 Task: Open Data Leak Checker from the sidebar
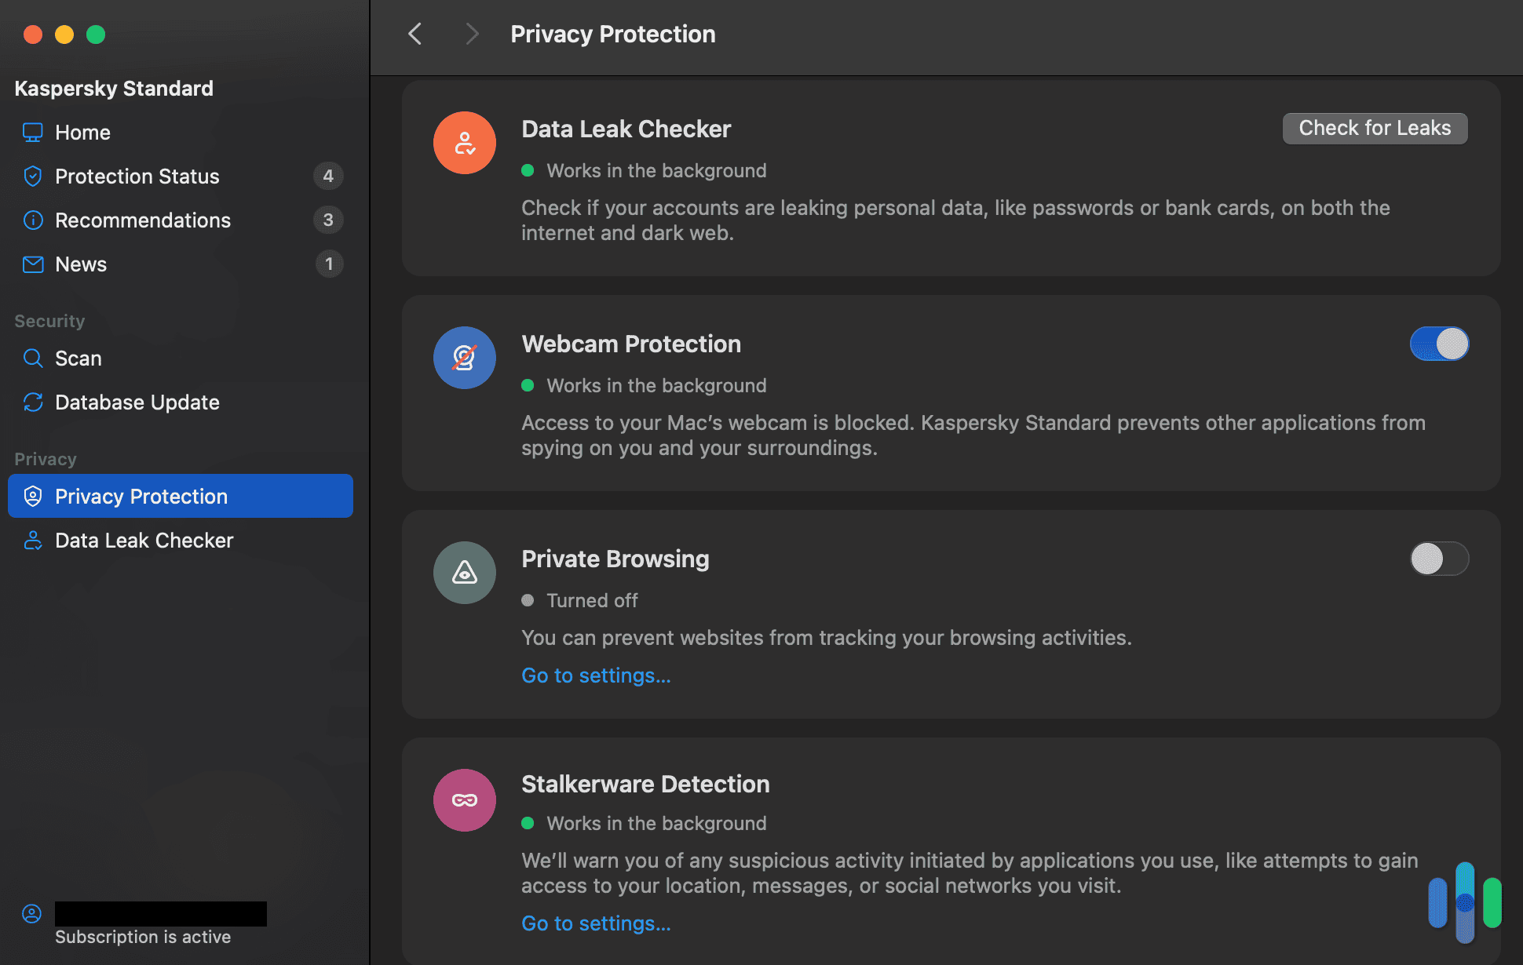click(x=144, y=540)
